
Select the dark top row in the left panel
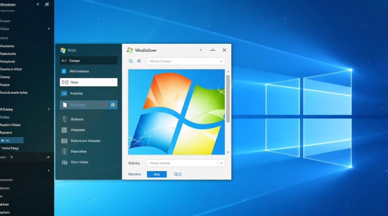pyautogui.click(x=89, y=60)
